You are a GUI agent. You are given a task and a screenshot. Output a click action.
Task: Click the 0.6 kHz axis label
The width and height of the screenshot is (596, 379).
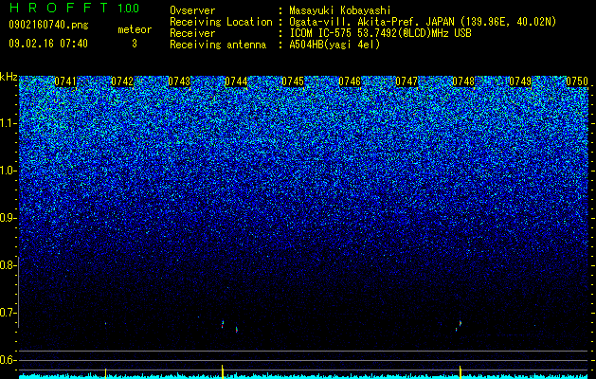[8, 360]
